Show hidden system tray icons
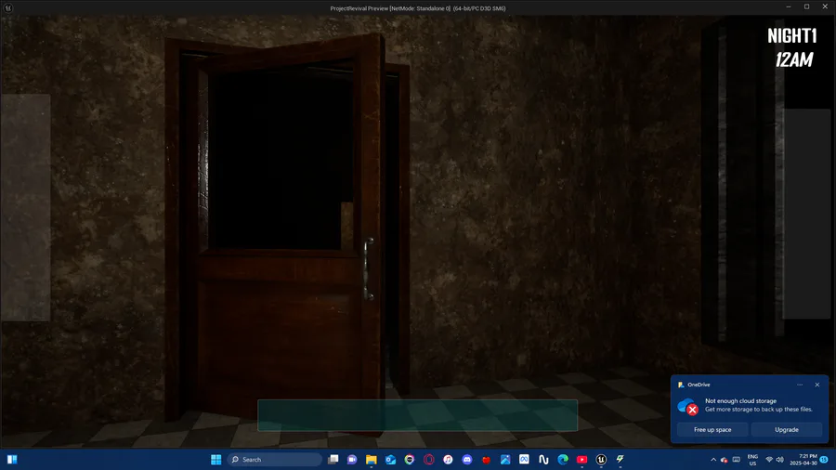This screenshot has width=836, height=470. click(x=713, y=460)
